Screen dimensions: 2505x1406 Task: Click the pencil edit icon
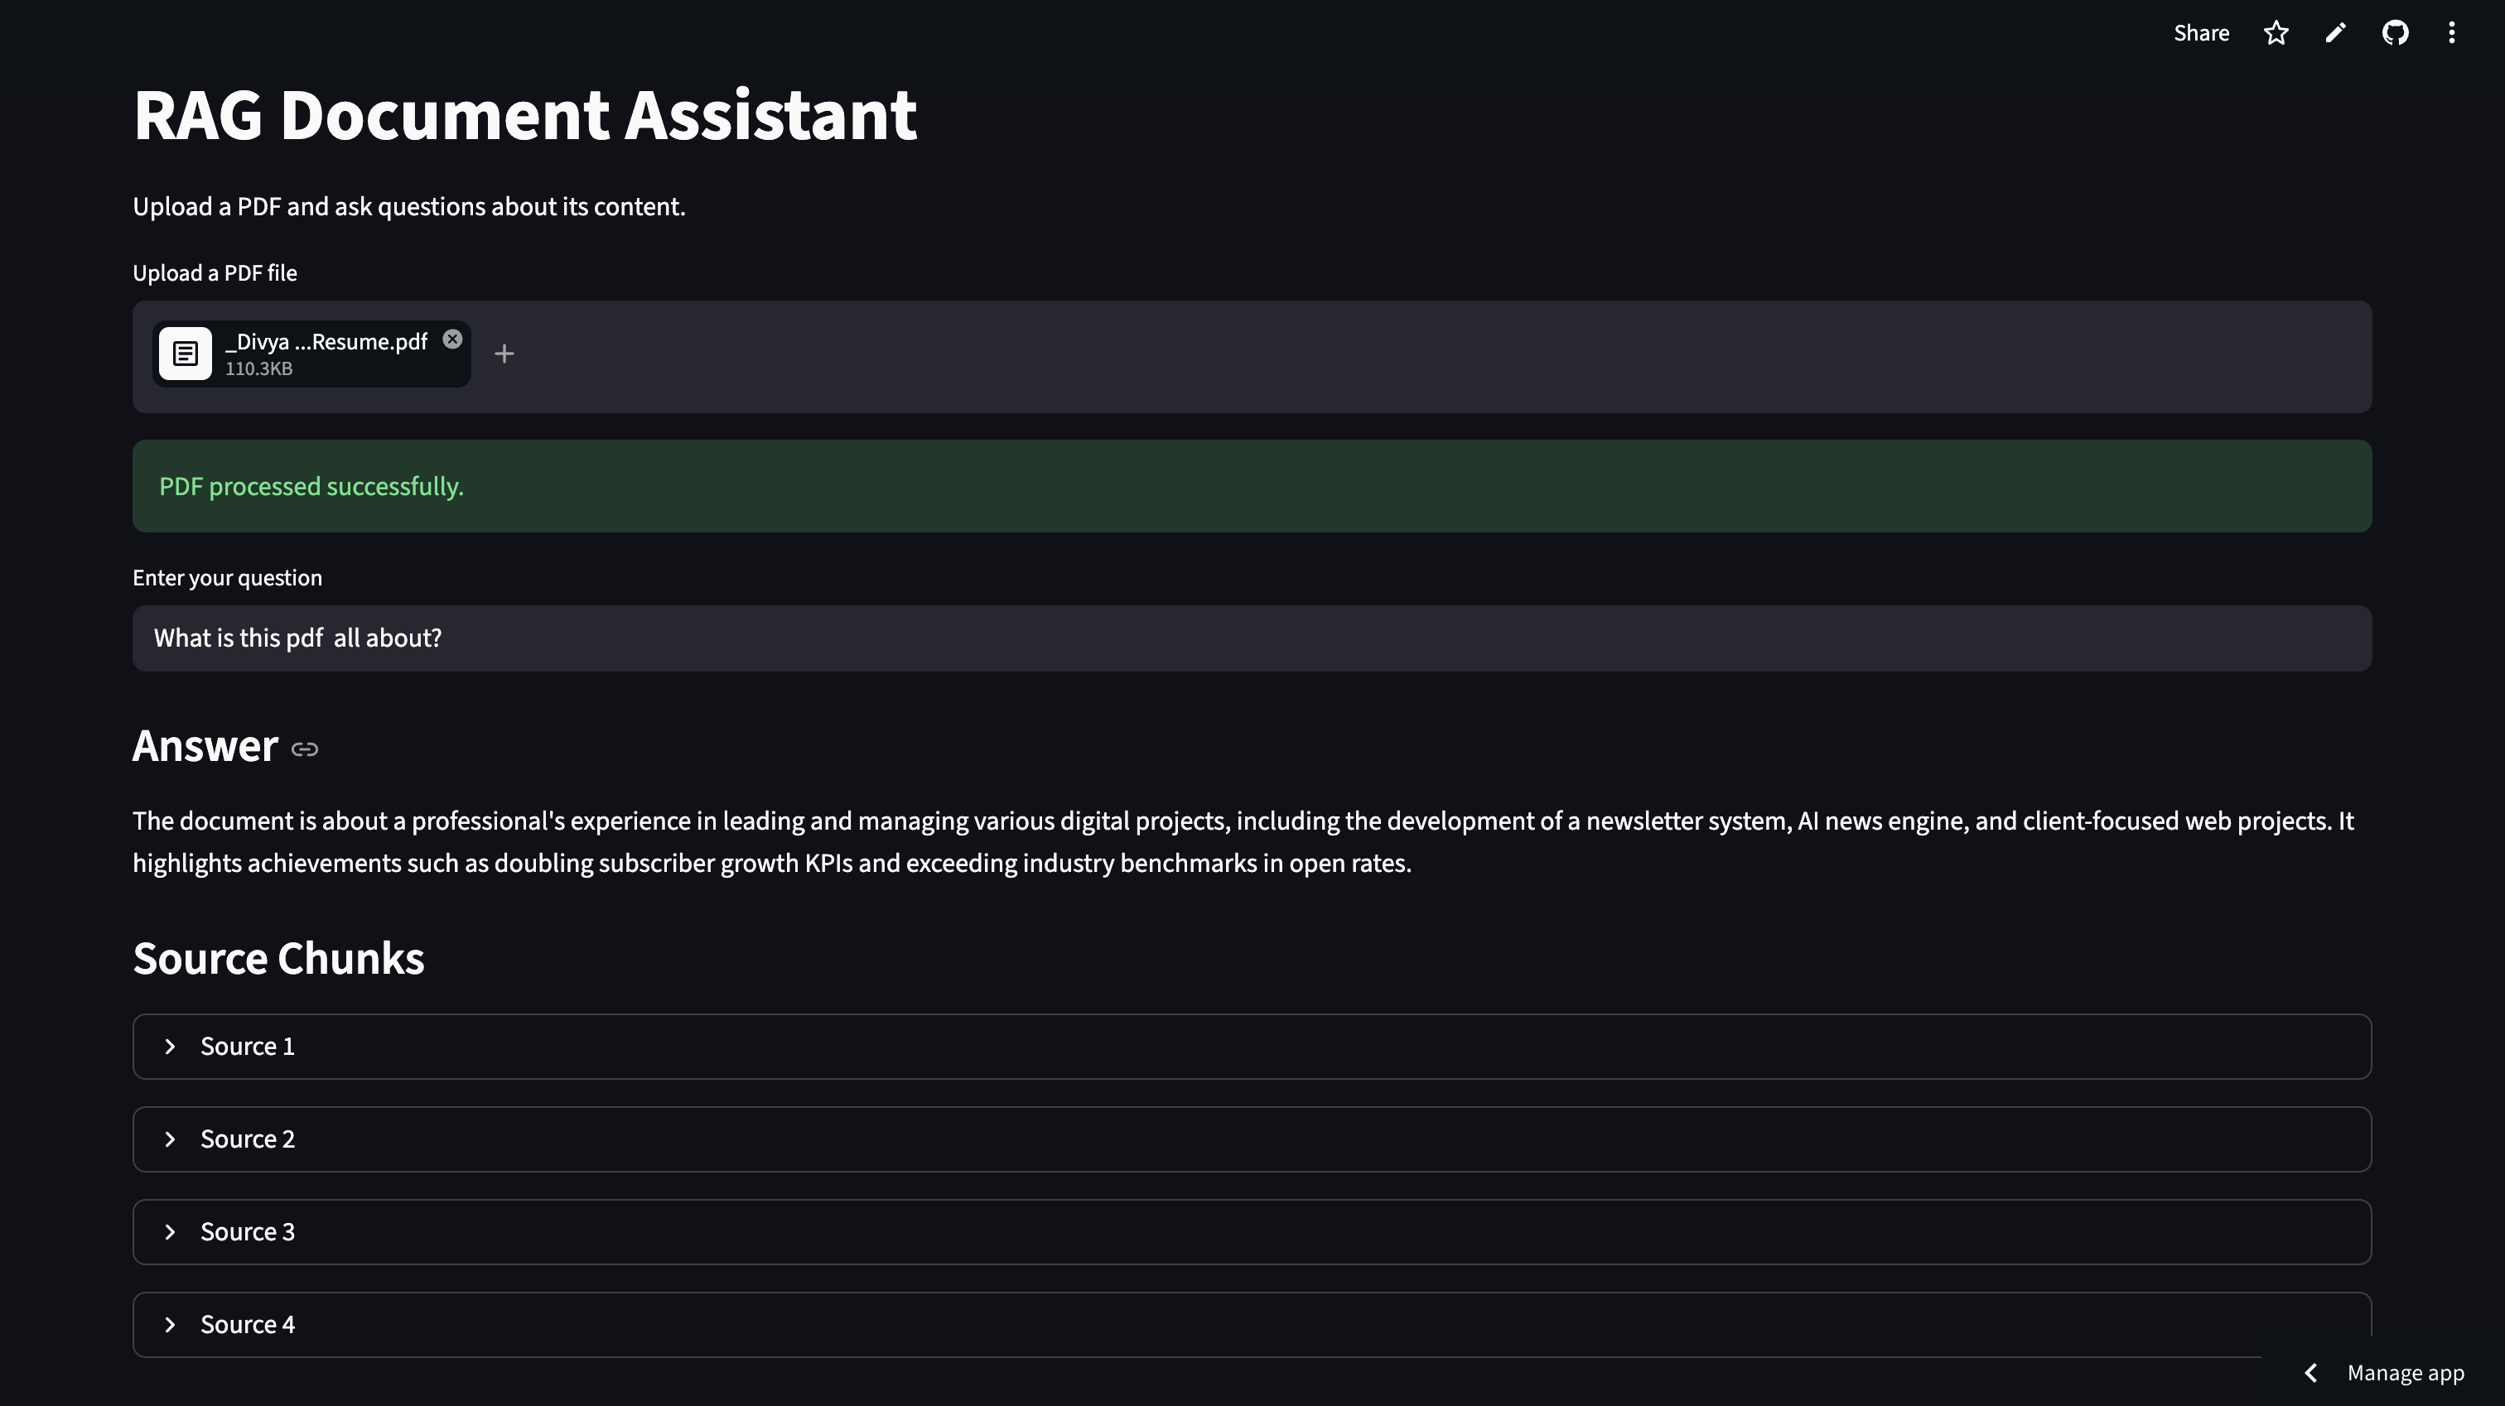pos(2335,33)
